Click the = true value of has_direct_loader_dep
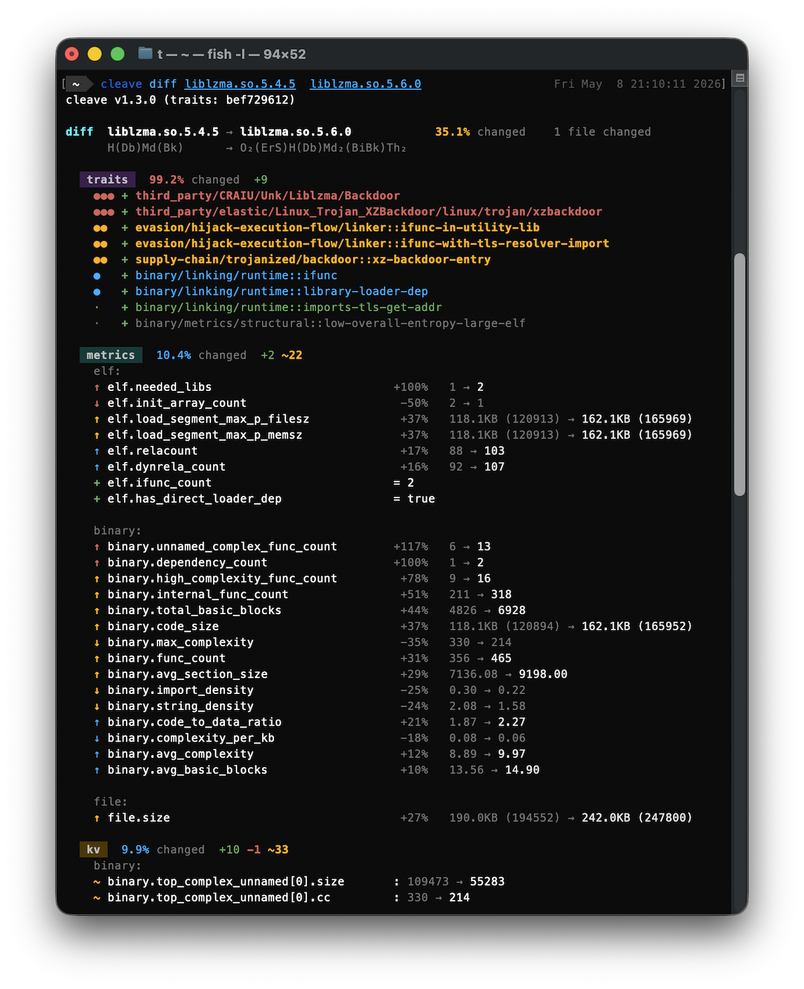Screen dimensions: 804x989 point(414,499)
